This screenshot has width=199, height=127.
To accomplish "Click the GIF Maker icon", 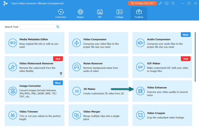I will [x=140, y=67].
